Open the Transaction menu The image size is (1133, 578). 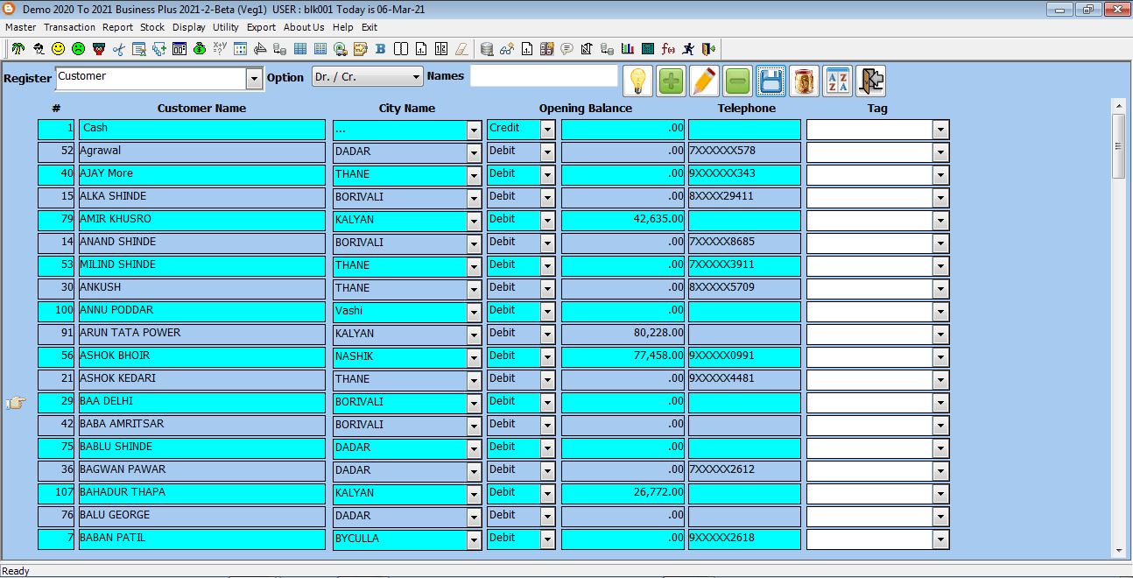pyautogui.click(x=69, y=27)
